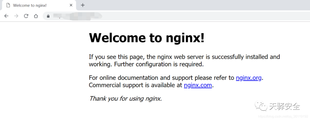
Task: Close the Welcome to nginx! tab
Action: pyautogui.click(x=71, y=5)
